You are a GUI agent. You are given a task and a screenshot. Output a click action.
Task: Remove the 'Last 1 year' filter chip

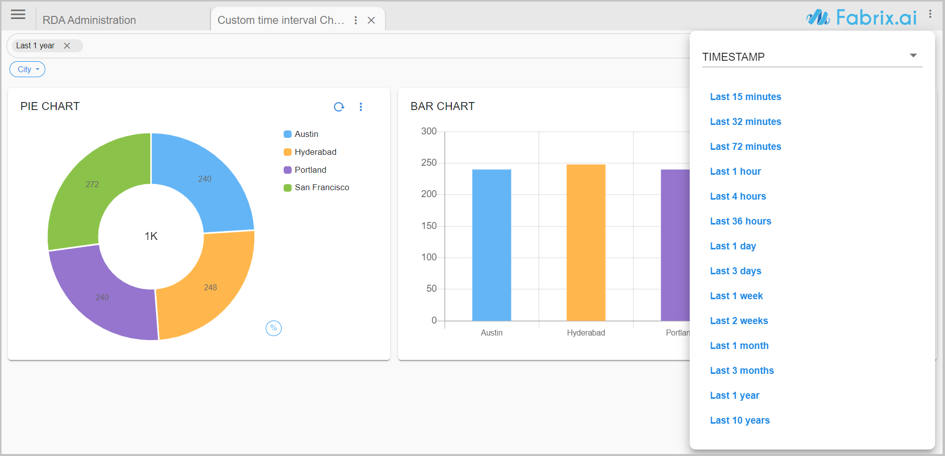(68, 45)
